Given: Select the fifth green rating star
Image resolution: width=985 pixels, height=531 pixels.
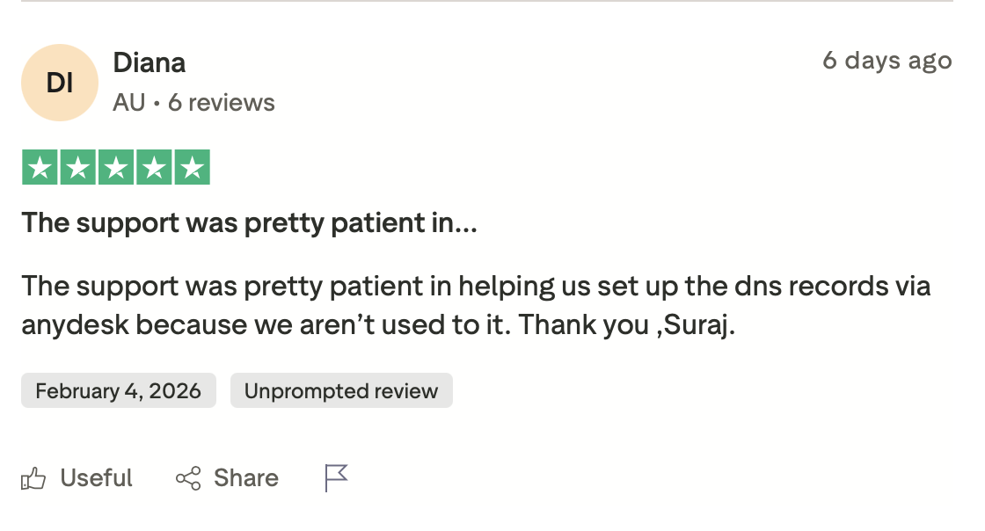Looking at the screenshot, I should point(191,168).
